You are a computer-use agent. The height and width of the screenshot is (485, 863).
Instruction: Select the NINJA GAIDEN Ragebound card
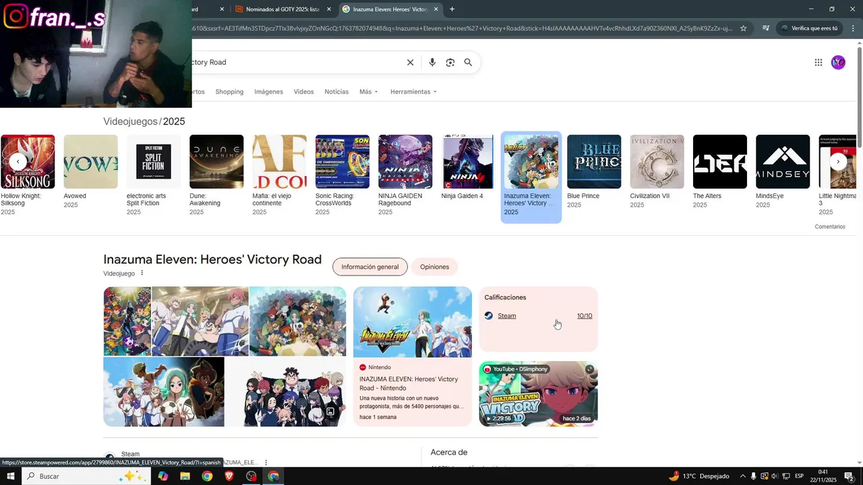click(405, 175)
